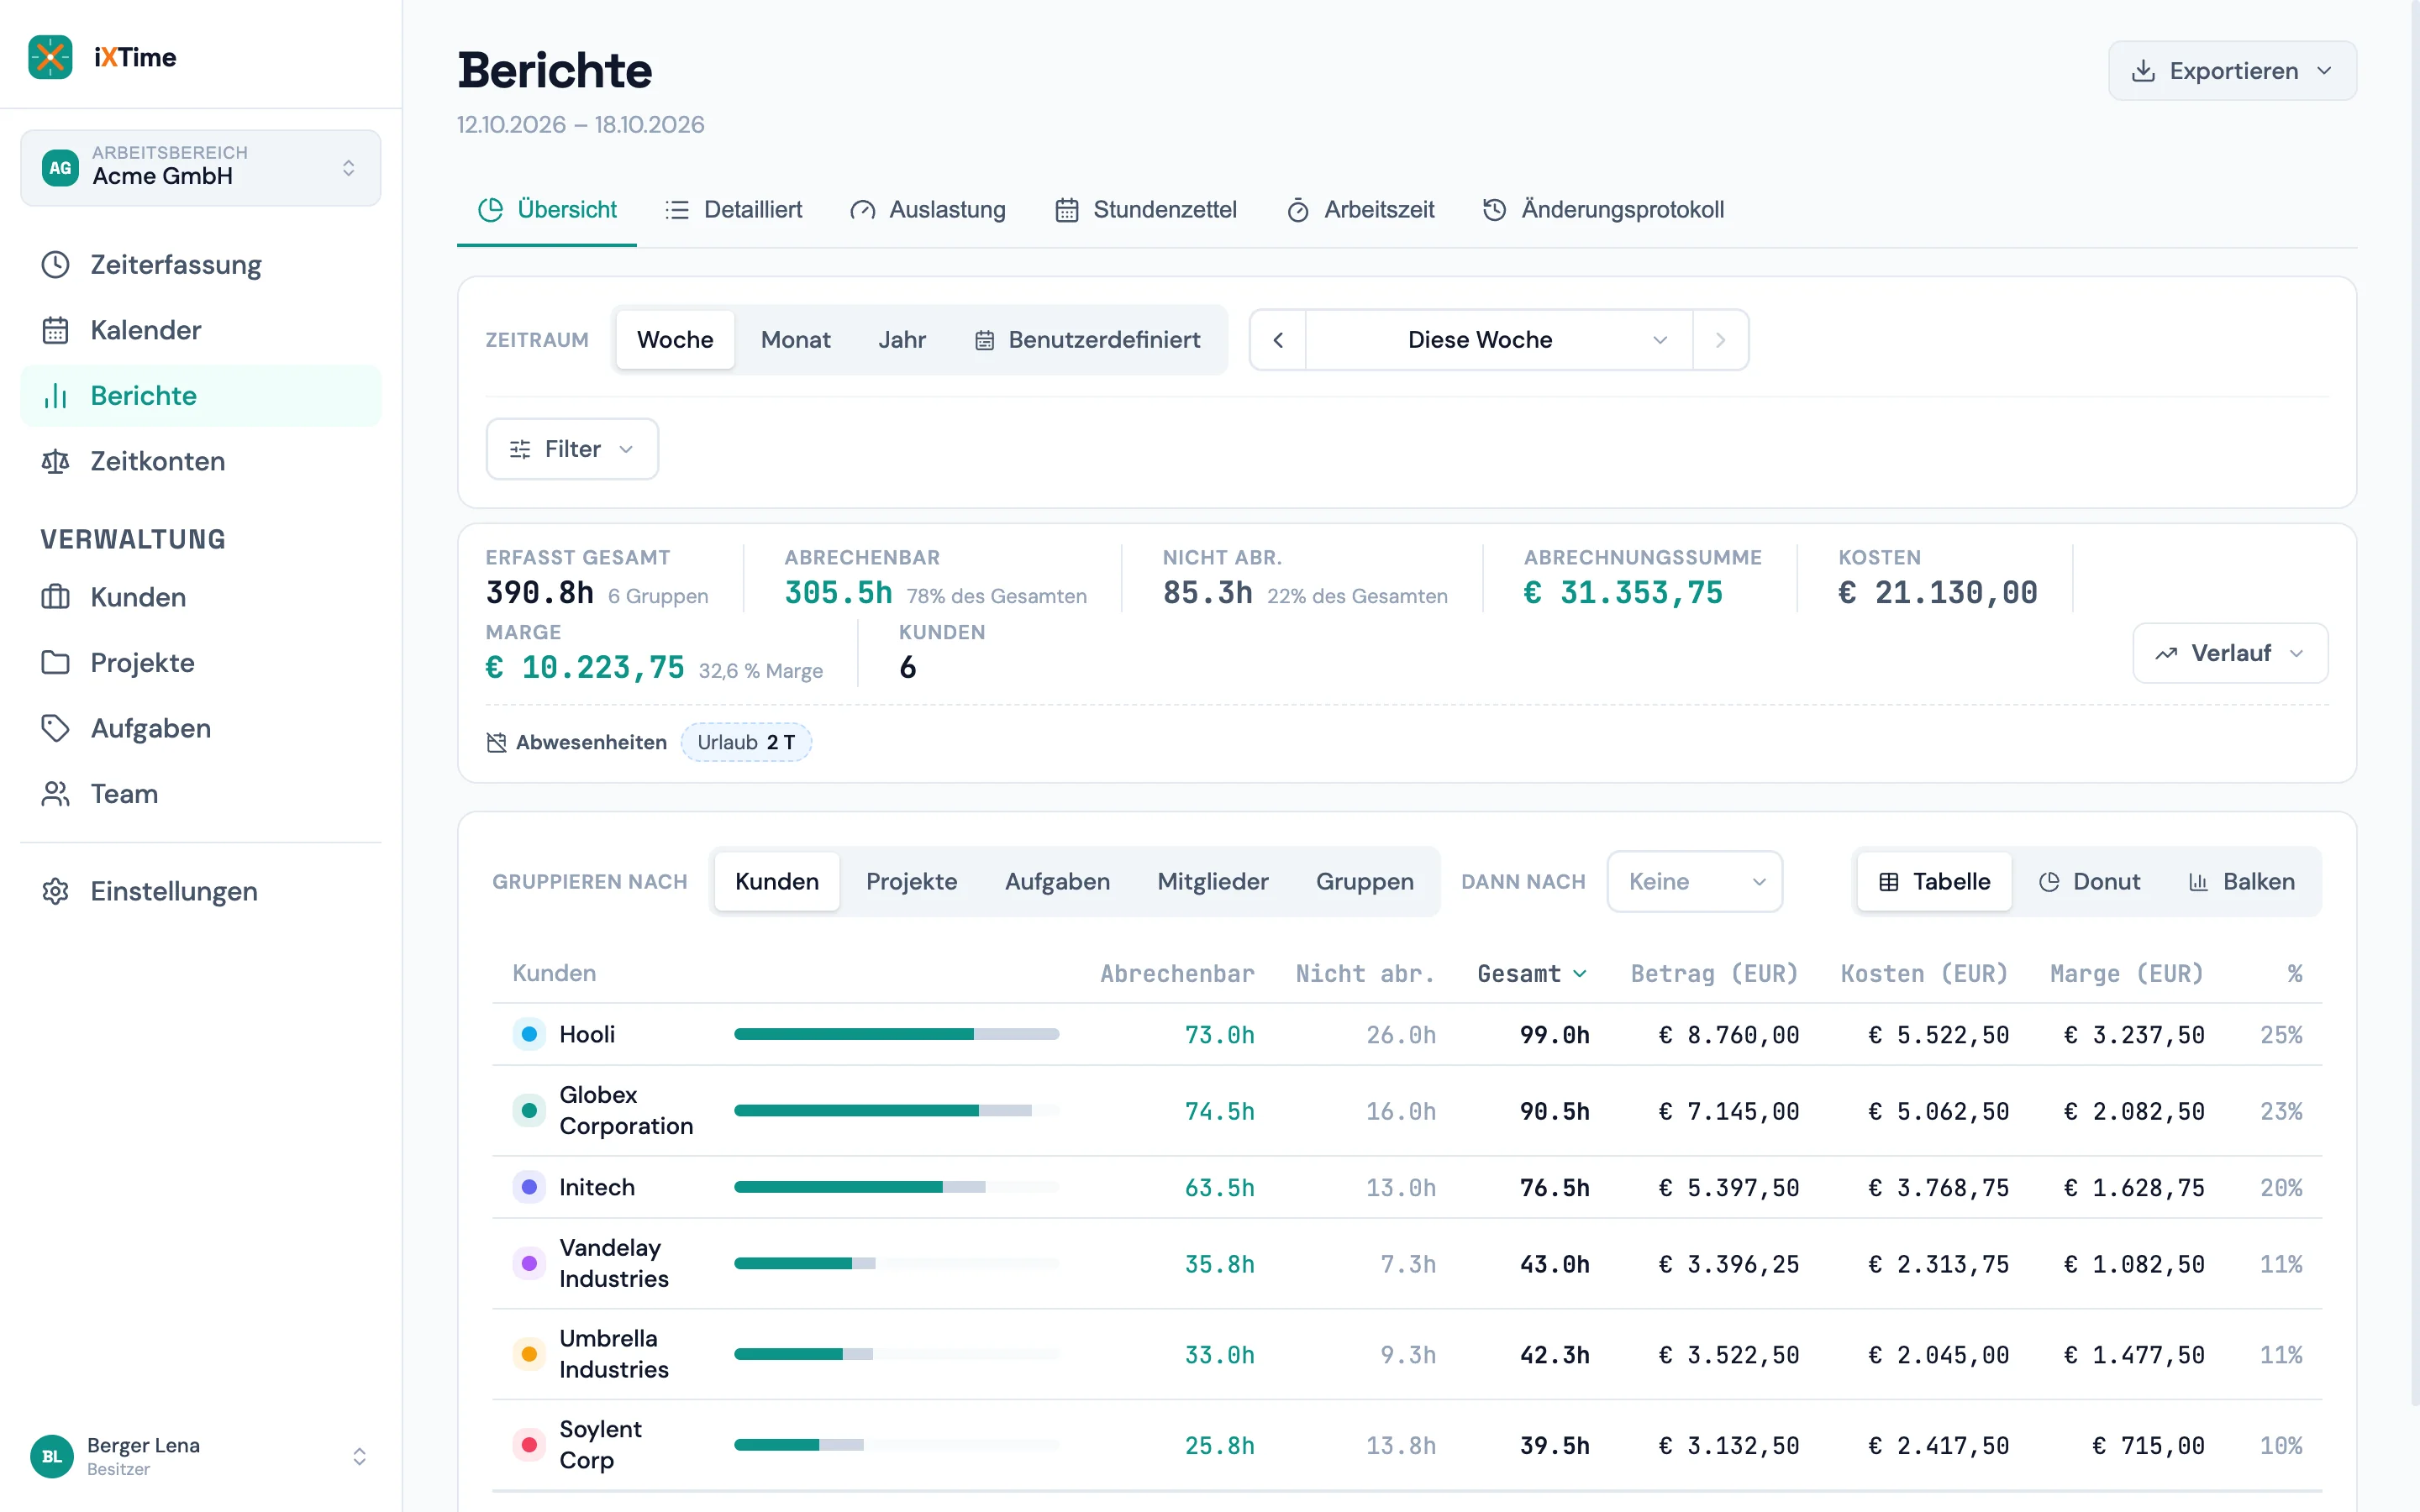The height and width of the screenshot is (1512, 2420).
Task: Go to Projekte under Verwaltung
Action: (x=200, y=662)
